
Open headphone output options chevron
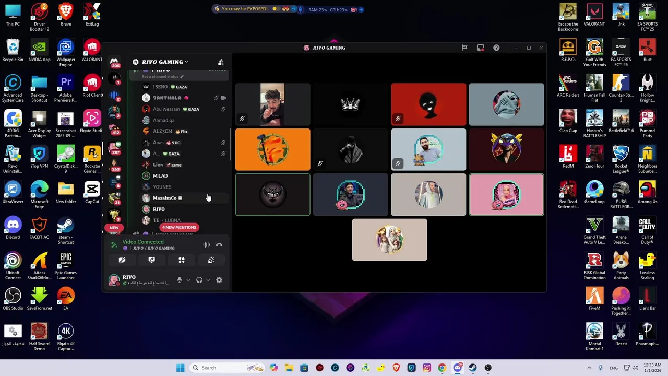(208, 280)
